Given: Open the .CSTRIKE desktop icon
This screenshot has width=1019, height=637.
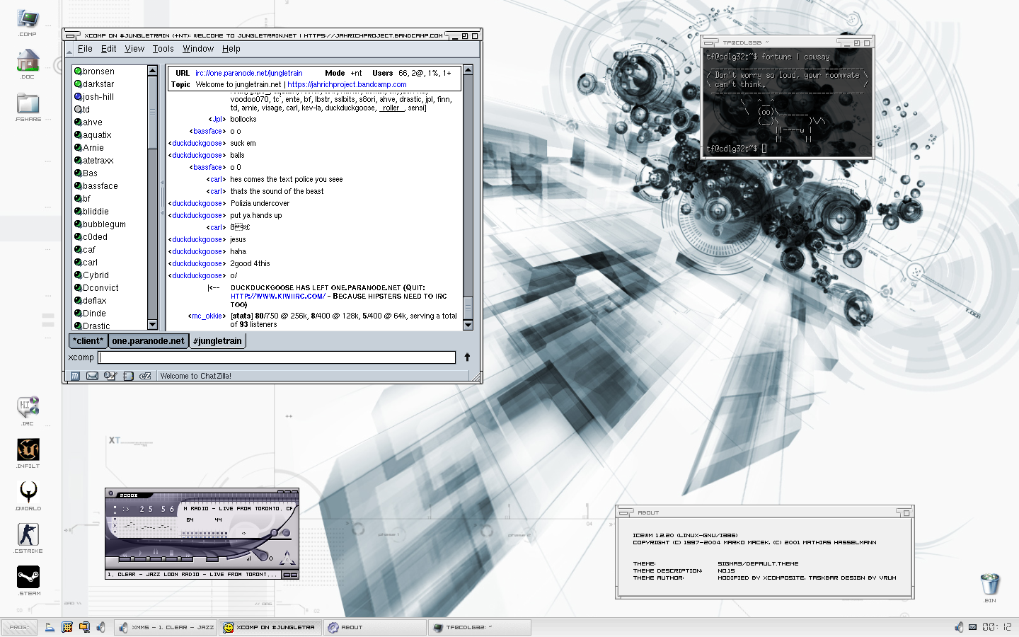Looking at the screenshot, I should [28, 534].
